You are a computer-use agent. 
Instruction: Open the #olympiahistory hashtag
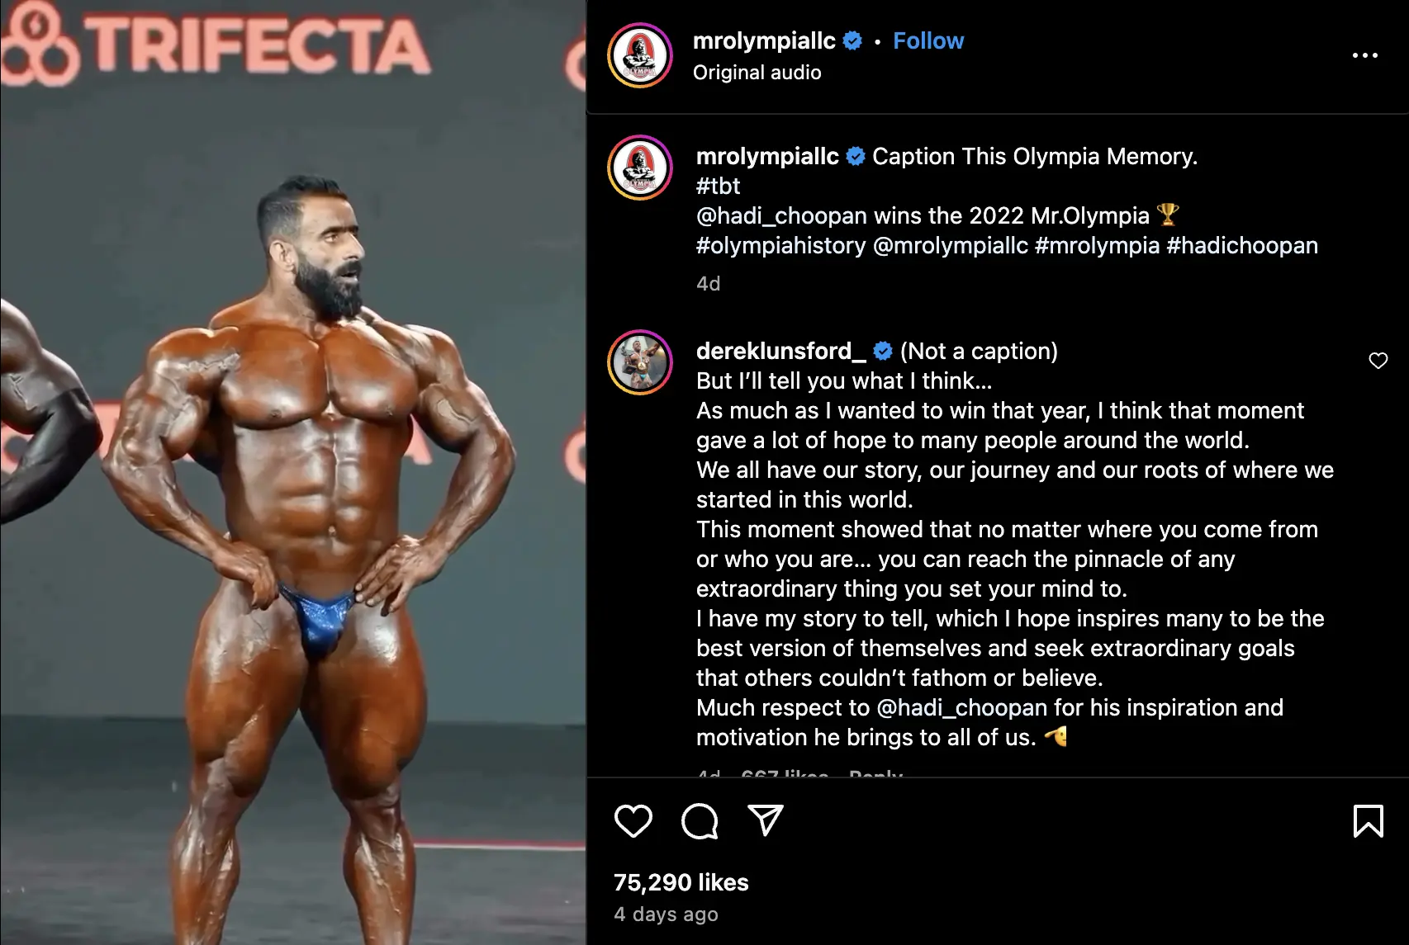(780, 245)
